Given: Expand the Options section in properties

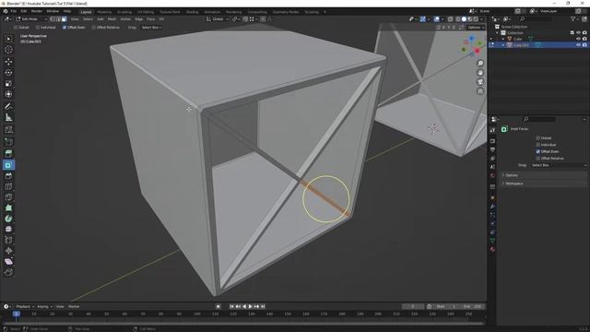Looking at the screenshot, I should coord(544,175).
